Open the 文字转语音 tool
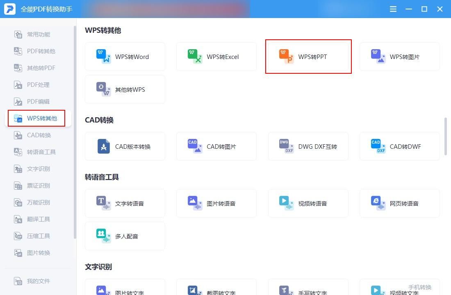The width and height of the screenshot is (451, 295). click(125, 203)
